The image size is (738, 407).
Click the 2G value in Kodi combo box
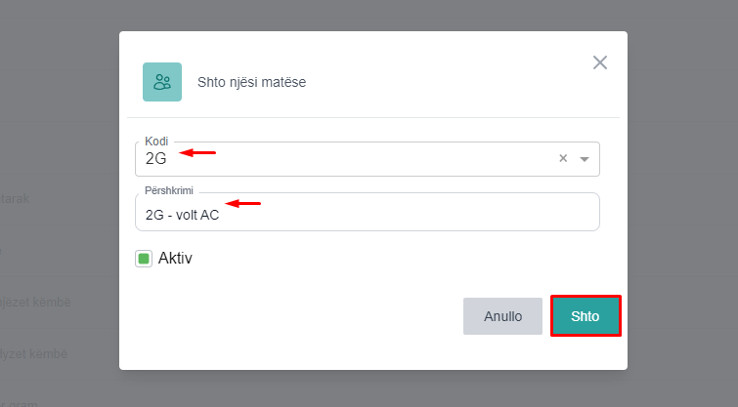pos(156,158)
